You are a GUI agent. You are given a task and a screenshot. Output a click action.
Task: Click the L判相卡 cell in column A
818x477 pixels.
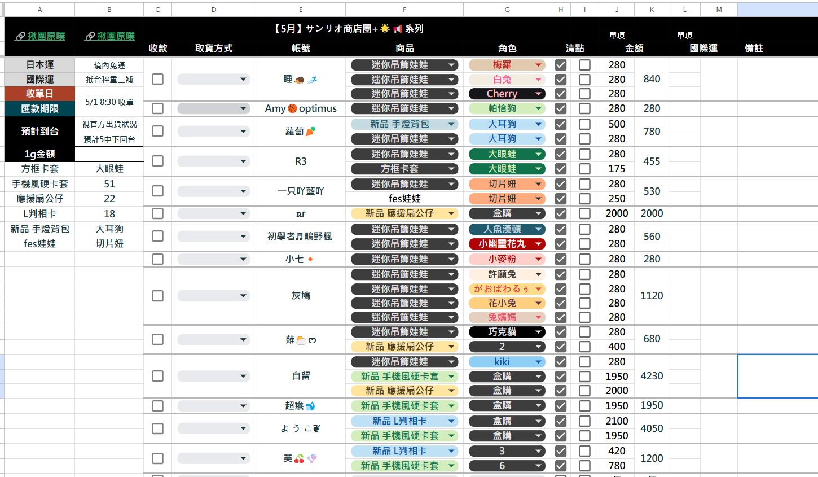[x=39, y=214]
